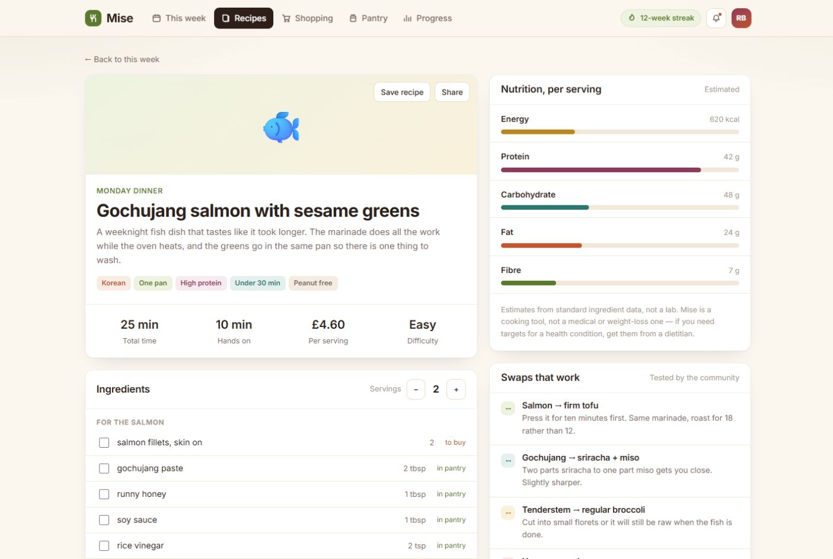833x559 pixels.
Task: Click the Under 30 min tag
Action: tap(257, 283)
